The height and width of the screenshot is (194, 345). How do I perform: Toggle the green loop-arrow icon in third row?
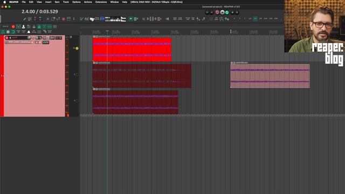pyautogui.click(x=13, y=32)
